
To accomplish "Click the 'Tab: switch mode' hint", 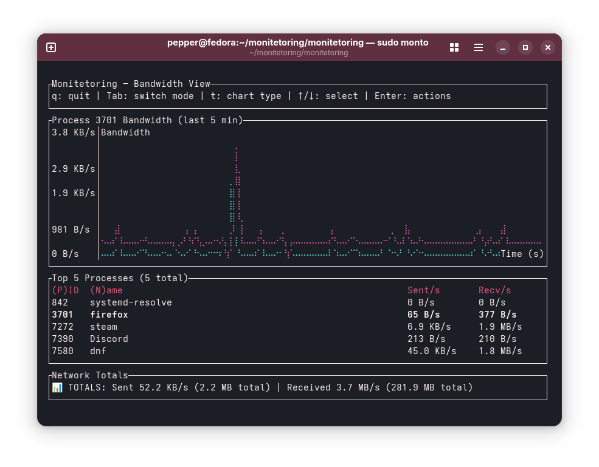I will (150, 96).
